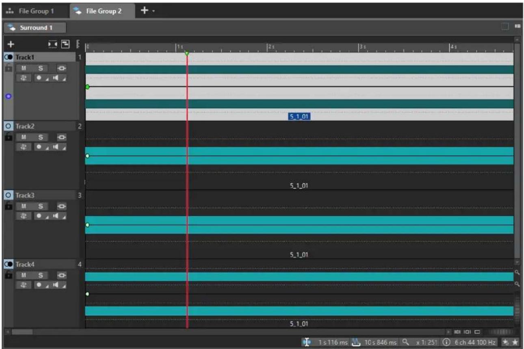Click the Track3 routing arrows icon
524x349 pixels.
24,215
